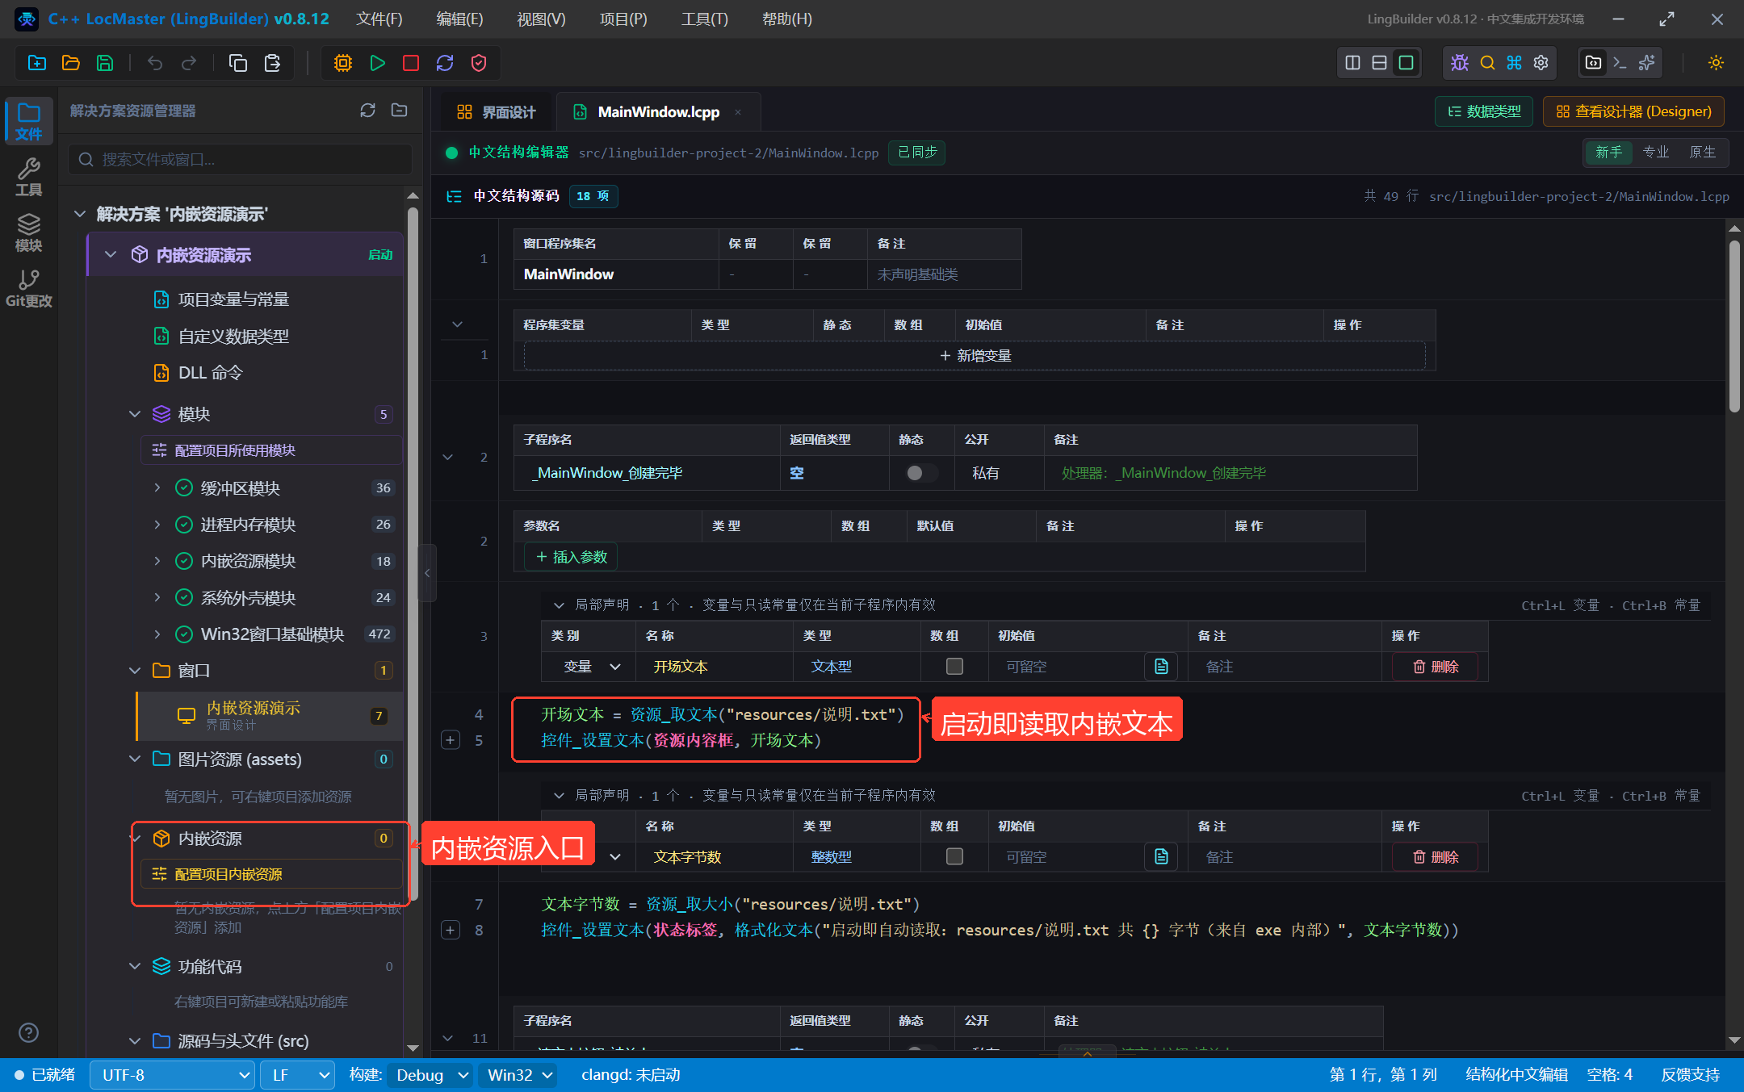
Task: Open the 模块 sidebar panel
Action: pyautogui.click(x=28, y=232)
